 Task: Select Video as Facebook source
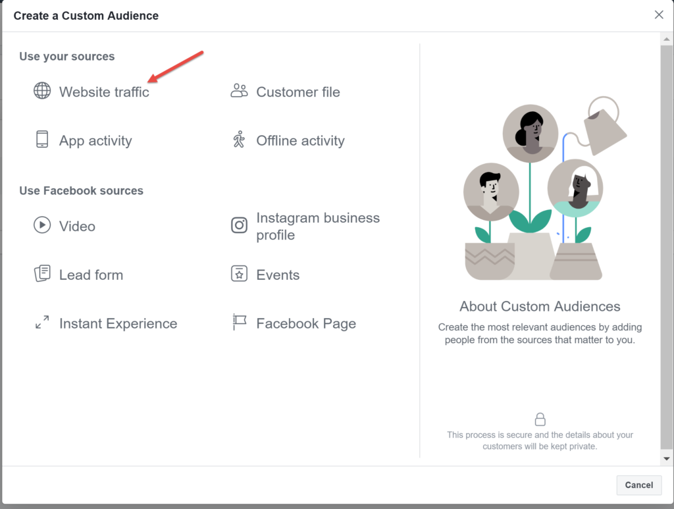[x=78, y=226]
